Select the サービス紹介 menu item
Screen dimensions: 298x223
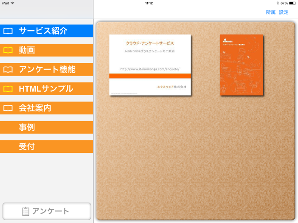pyautogui.click(x=46, y=31)
